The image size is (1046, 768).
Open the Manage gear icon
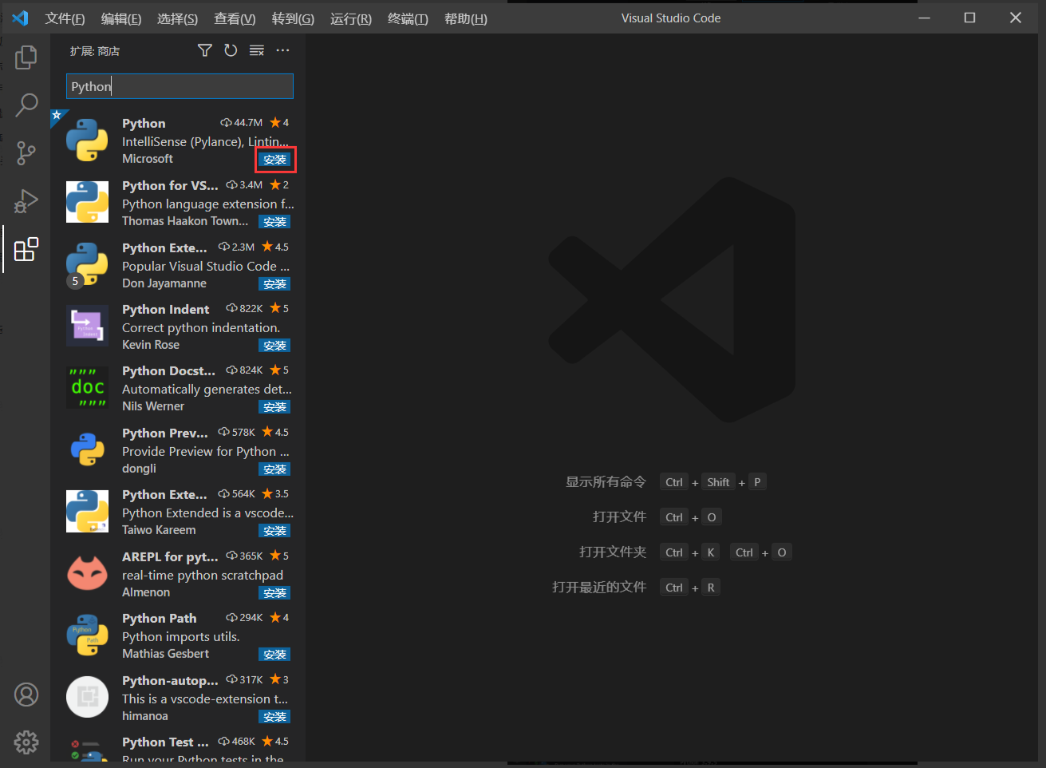tap(26, 742)
